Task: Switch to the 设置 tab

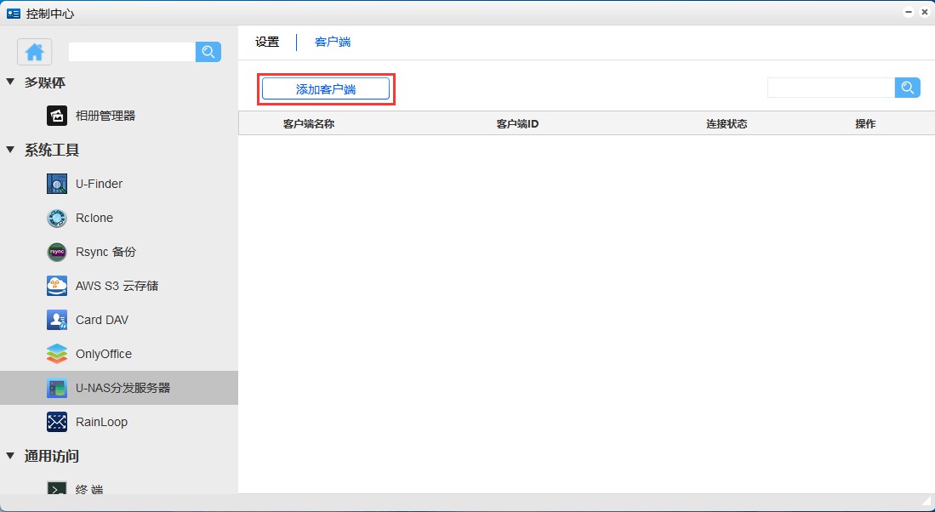Action: click(x=267, y=42)
